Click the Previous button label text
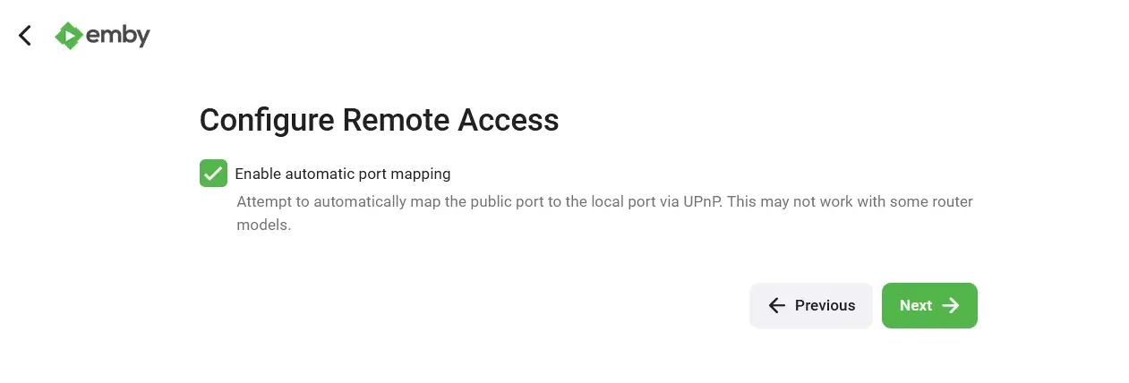Screen dimensions: 1129x383 pyautogui.click(x=825, y=306)
